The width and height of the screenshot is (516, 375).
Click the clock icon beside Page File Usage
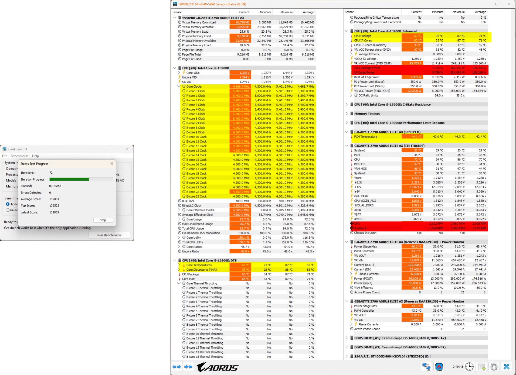(179, 50)
